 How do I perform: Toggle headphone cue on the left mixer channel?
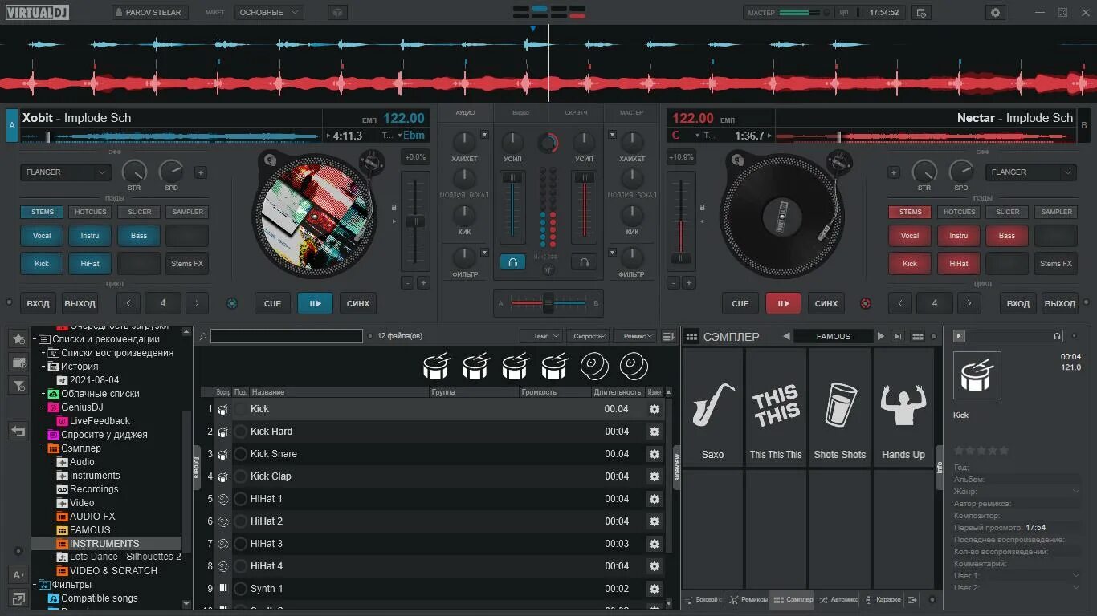tap(512, 261)
